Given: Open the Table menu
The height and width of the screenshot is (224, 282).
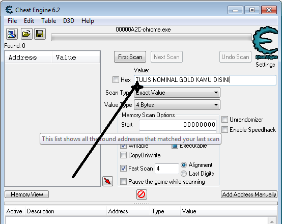Looking at the screenshot, I should coord(48,21).
